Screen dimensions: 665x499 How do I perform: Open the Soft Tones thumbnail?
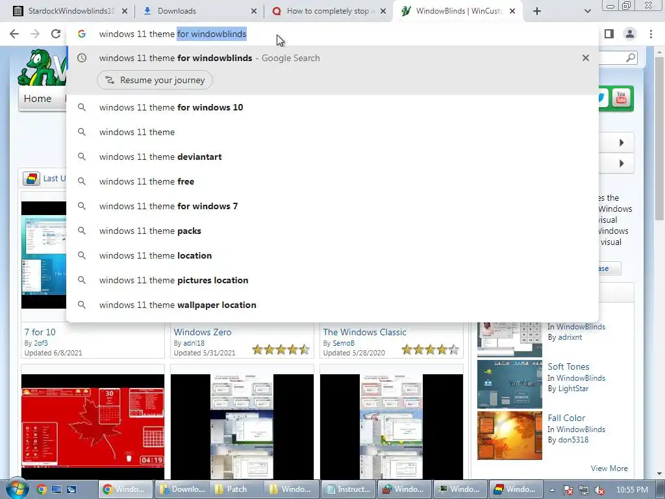pyautogui.click(x=509, y=384)
